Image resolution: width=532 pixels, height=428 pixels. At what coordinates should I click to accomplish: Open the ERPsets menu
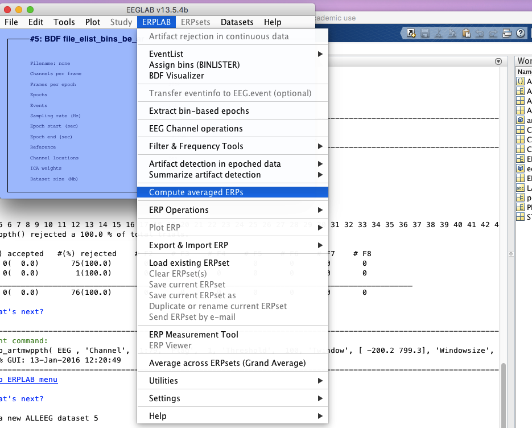(195, 22)
